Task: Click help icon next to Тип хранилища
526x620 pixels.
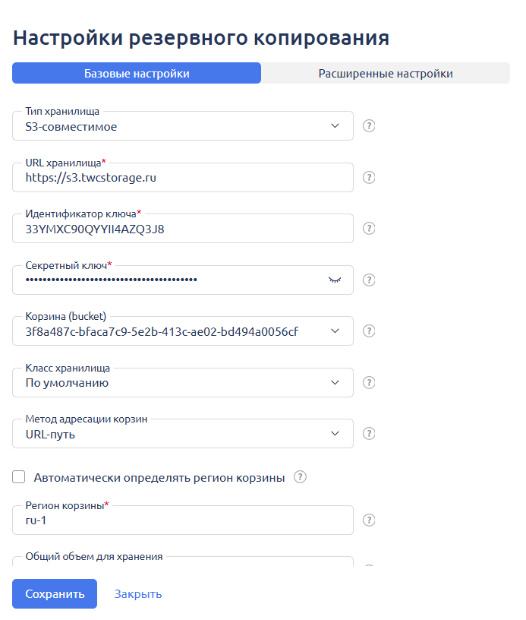Action: [x=369, y=126]
